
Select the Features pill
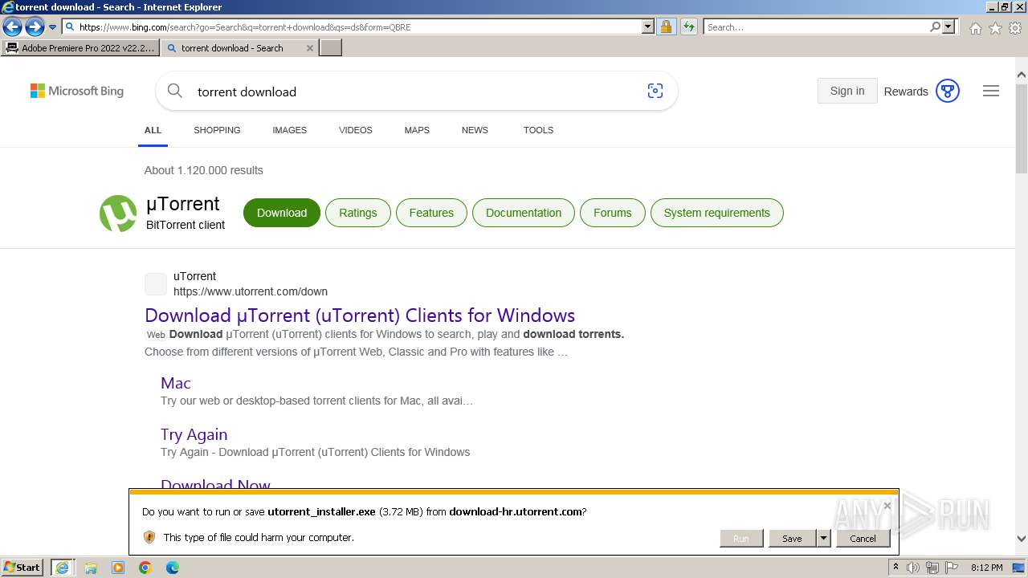tap(431, 213)
